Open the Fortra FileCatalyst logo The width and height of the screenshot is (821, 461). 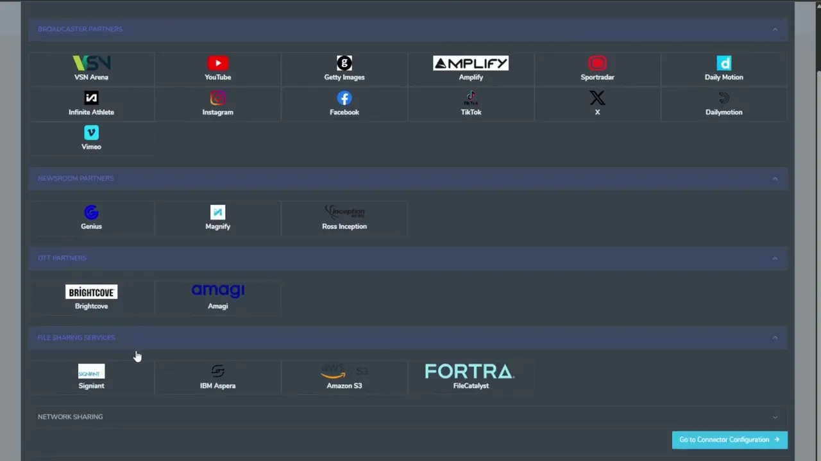tap(471, 371)
